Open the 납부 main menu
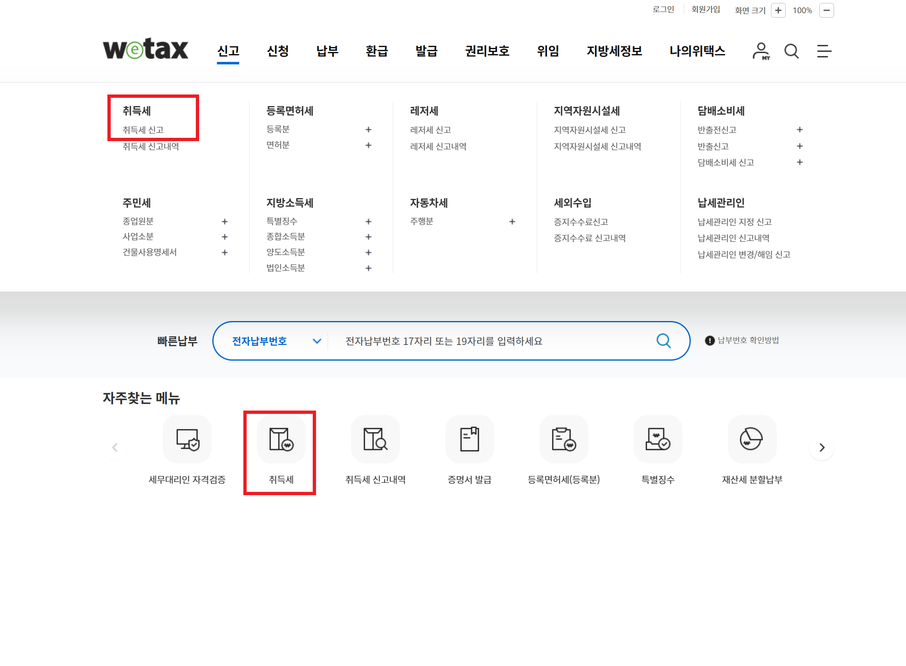The width and height of the screenshot is (906, 666). [x=327, y=51]
